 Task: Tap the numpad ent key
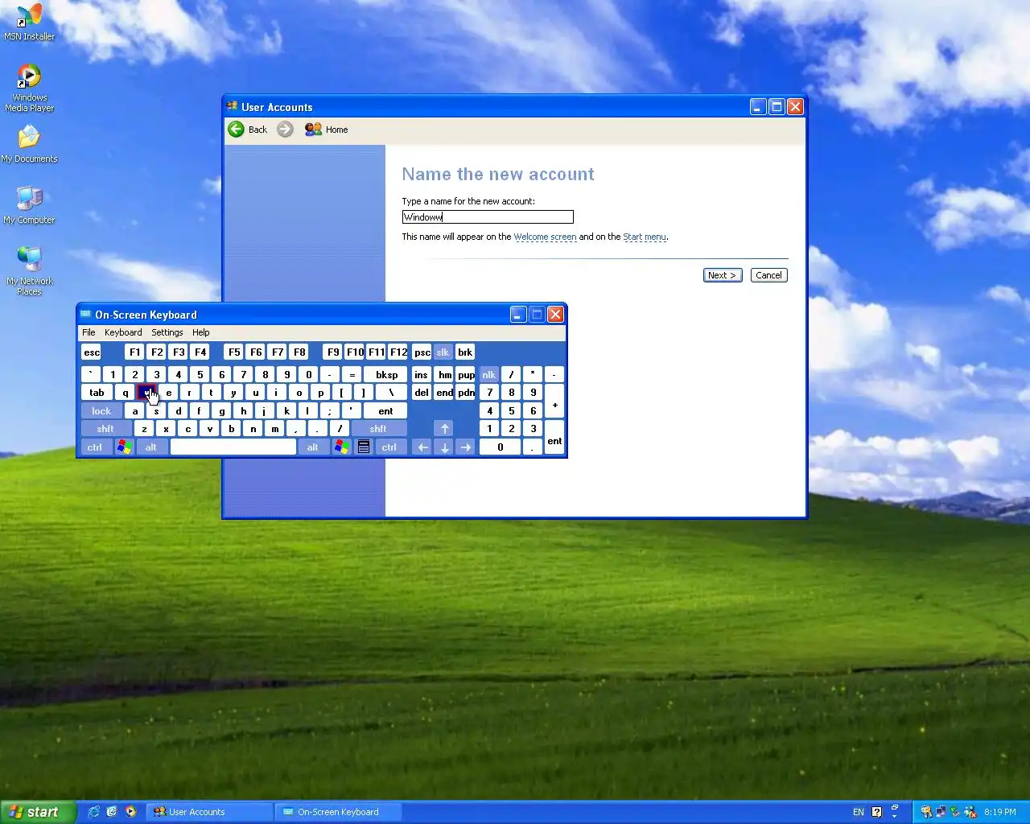coord(554,438)
